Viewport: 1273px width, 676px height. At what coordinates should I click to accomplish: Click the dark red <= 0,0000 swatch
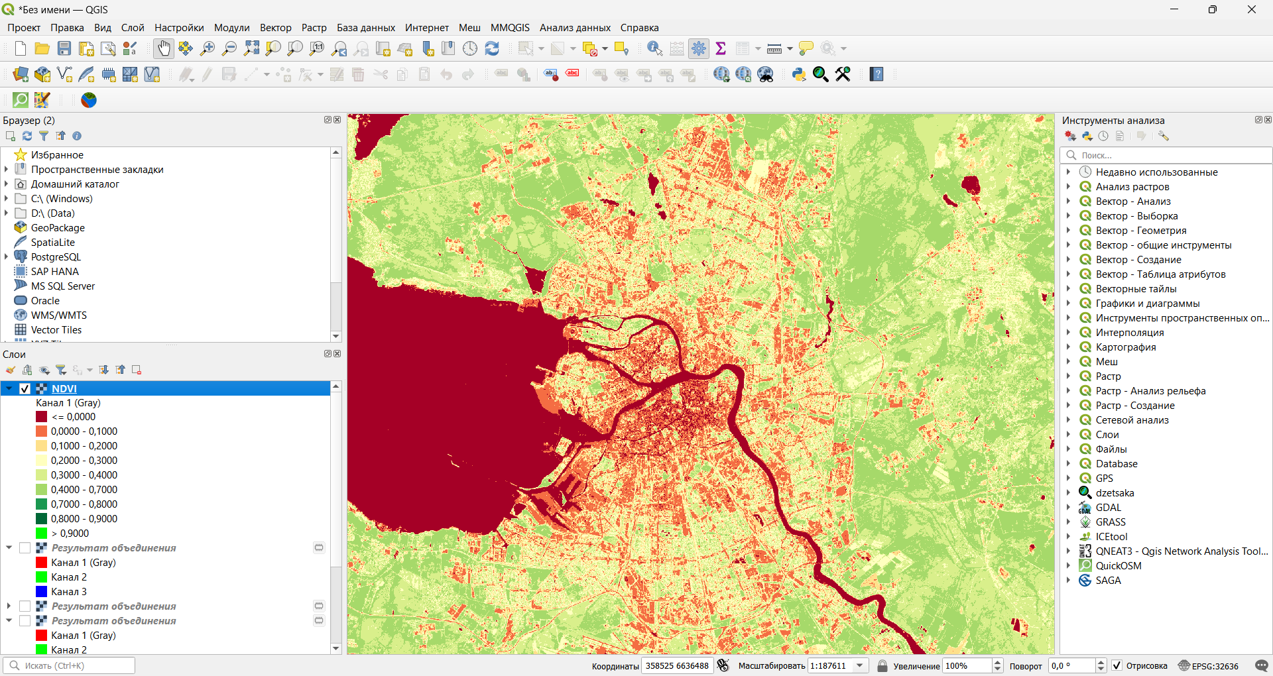tap(42, 417)
